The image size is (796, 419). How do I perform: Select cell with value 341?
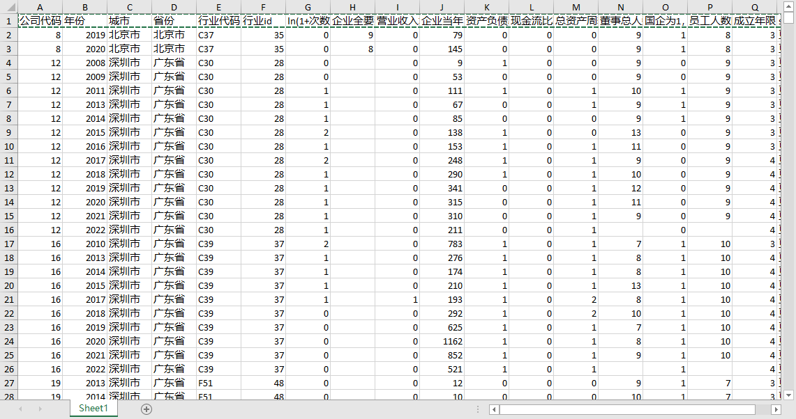[x=442, y=188]
